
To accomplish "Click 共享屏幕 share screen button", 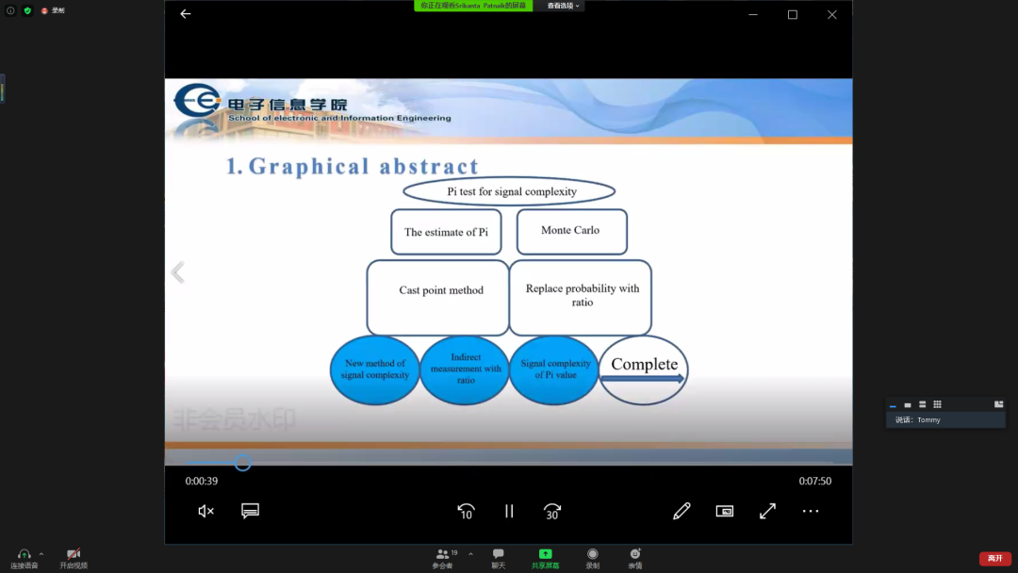I will 546,559.
